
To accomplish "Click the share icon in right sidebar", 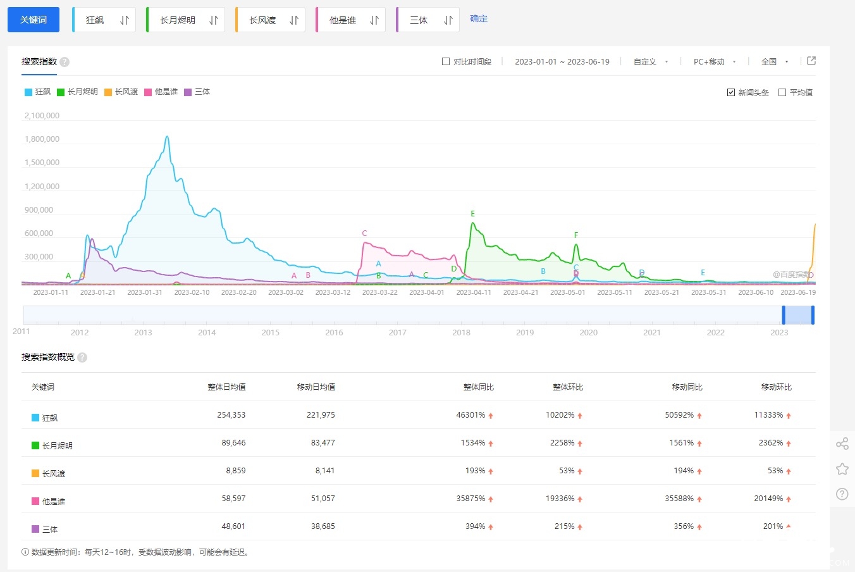I will pyautogui.click(x=842, y=444).
